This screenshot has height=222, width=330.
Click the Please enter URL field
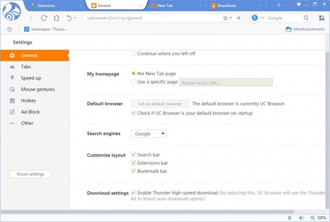point(226,82)
